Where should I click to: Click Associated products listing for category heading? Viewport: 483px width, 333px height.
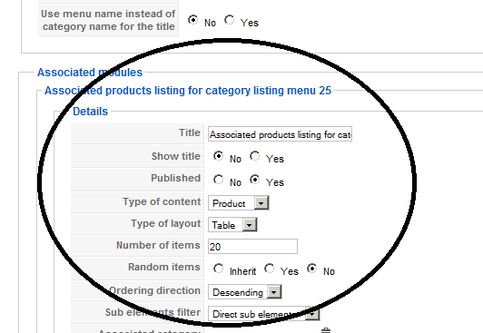(x=188, y=91)
